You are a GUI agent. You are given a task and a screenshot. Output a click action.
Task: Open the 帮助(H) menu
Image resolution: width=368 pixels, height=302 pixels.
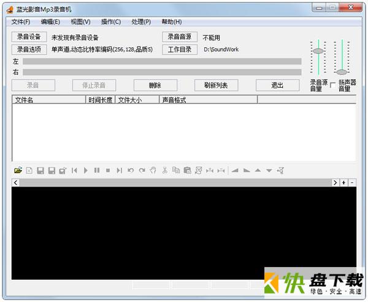point(172,22)
